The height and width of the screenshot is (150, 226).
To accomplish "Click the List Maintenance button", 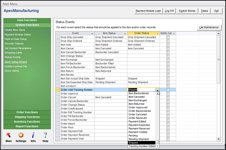I will point(208,27).
